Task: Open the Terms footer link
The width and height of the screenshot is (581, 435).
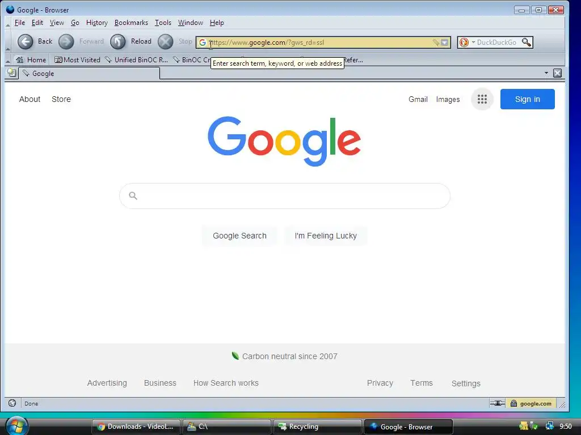Action: (422, 383)
